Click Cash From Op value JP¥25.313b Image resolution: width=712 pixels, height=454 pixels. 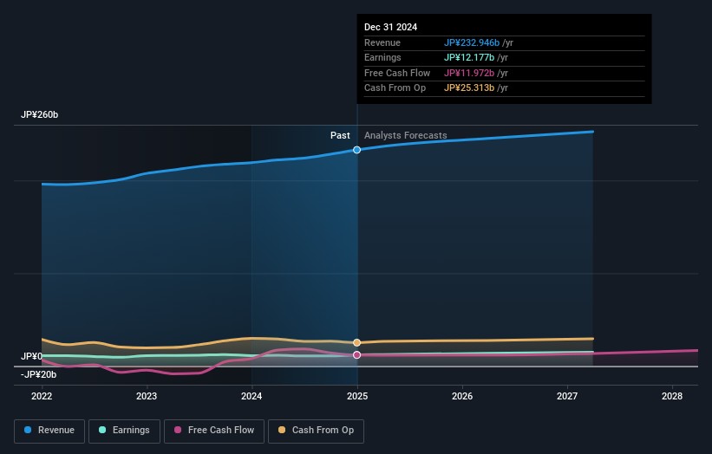pos(469,88)
